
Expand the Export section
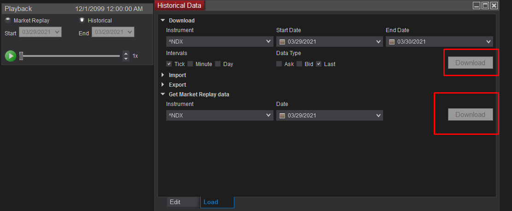pos(163,85)
